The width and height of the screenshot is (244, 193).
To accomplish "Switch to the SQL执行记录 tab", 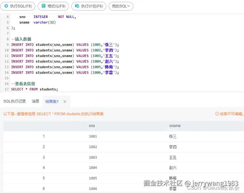I will 14,101.
